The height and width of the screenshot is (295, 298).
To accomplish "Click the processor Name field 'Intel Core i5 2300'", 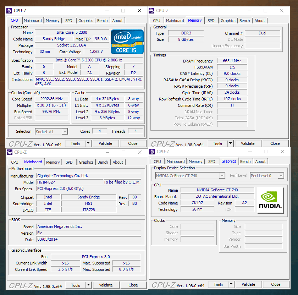I will (x=72, y=33).
